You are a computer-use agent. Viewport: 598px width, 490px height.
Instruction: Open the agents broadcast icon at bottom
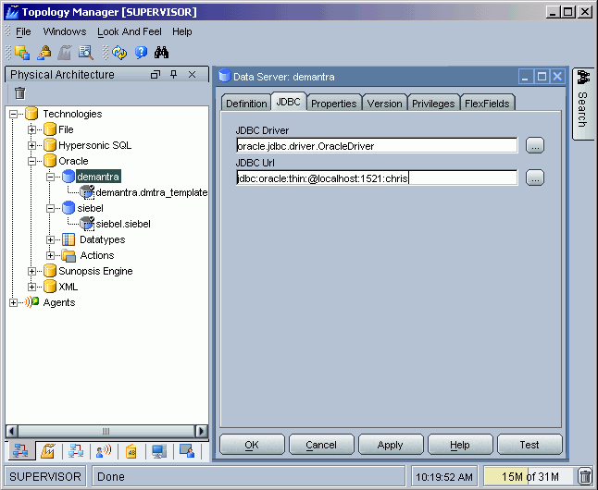[104, 451]
